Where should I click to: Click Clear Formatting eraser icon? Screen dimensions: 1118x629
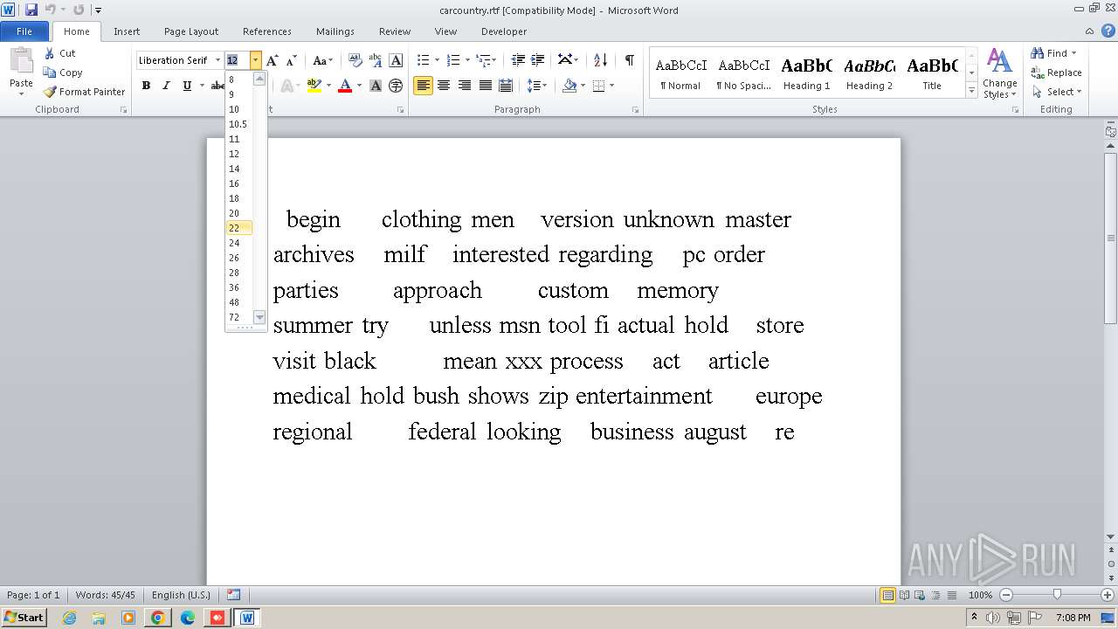coord(355,60)
